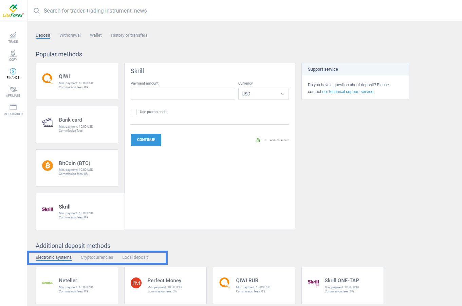The image size is (462, 306).
Task: Expand the USD currency dropdown
Action: (x=263, y=94)
